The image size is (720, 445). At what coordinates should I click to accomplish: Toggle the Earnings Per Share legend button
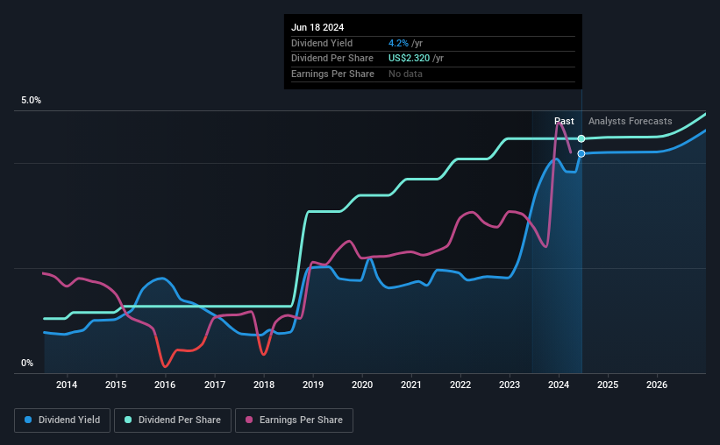(294, 420)
